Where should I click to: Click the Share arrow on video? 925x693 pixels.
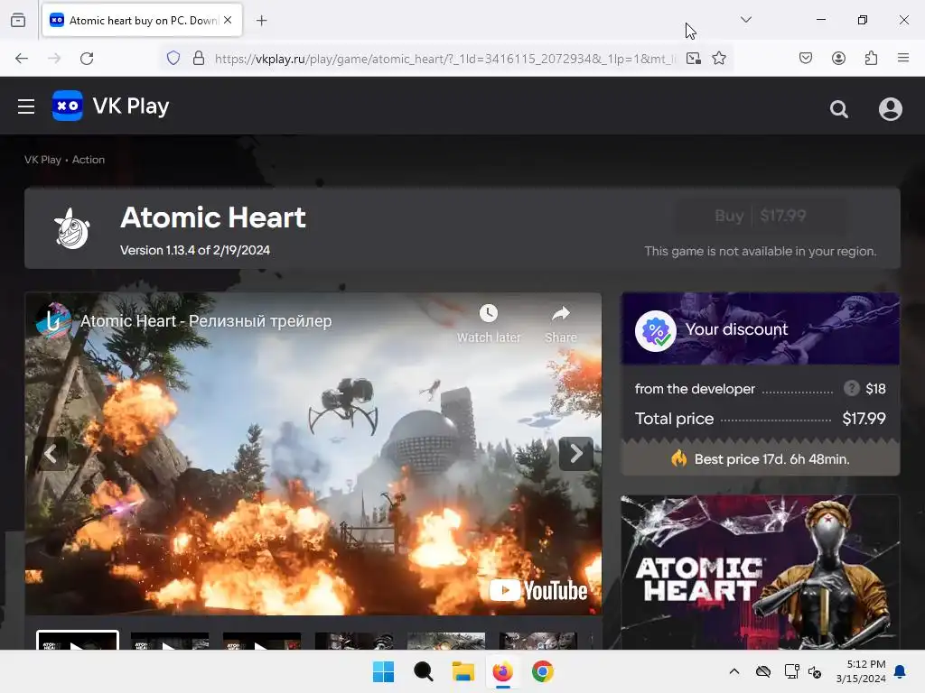(560, 313)
